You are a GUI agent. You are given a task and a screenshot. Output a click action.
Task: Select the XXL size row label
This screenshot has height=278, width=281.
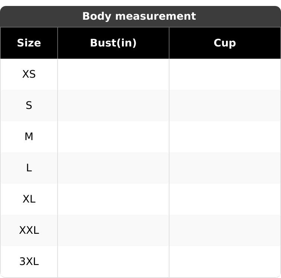coord(29,230)
